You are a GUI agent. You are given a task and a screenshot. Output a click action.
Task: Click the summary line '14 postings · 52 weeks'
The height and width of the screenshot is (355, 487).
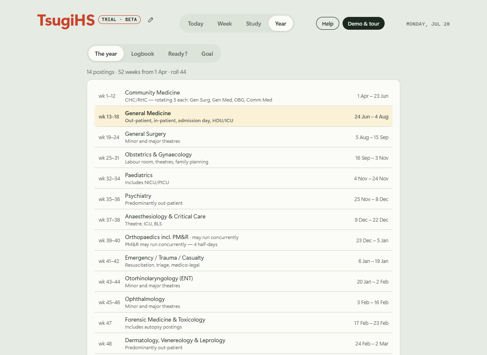click(x=136, y=72)
